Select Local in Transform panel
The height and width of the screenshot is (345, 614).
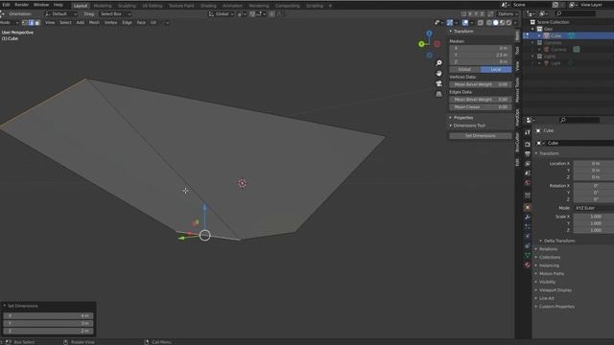pyautogui.click(x=496, y=69)
